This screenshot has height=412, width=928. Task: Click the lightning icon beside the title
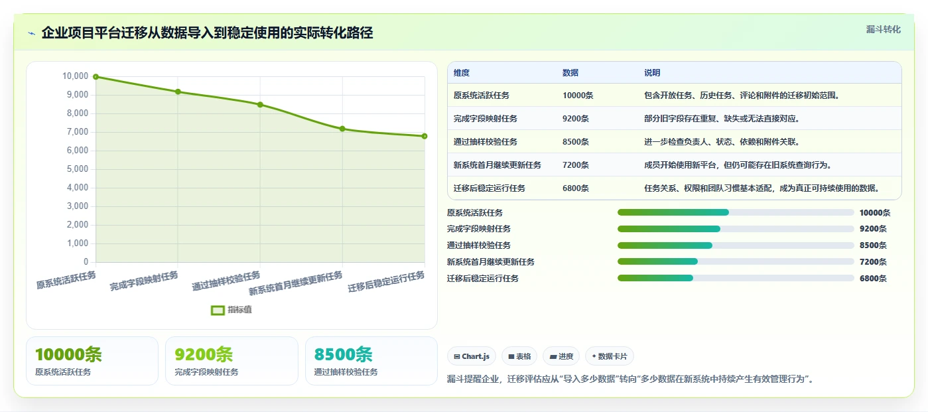pyautogui.click(x=32, y=33)
